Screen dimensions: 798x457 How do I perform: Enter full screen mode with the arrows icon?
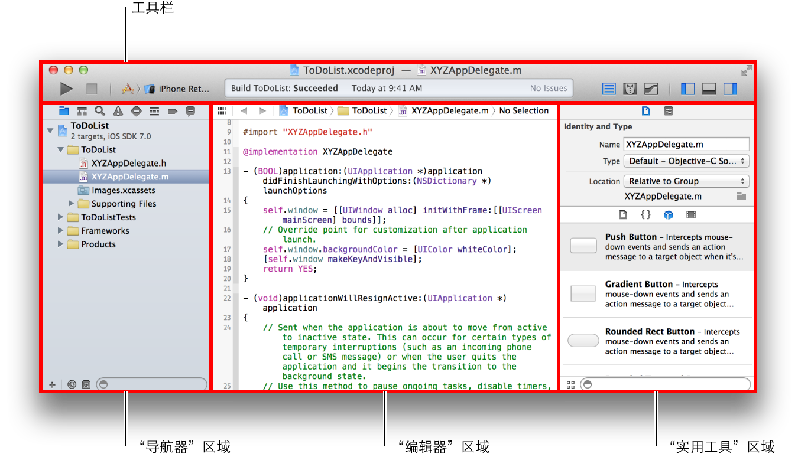tap(746, 70)
